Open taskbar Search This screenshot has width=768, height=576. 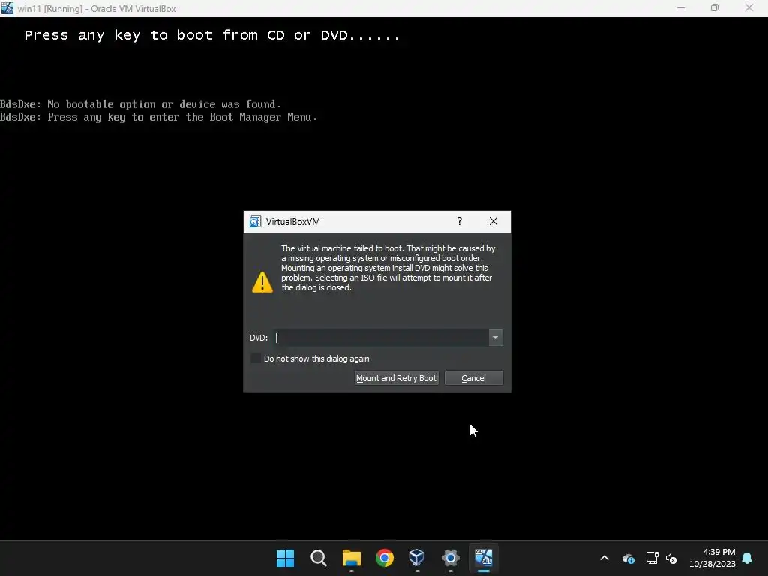[x=318, y=558]
